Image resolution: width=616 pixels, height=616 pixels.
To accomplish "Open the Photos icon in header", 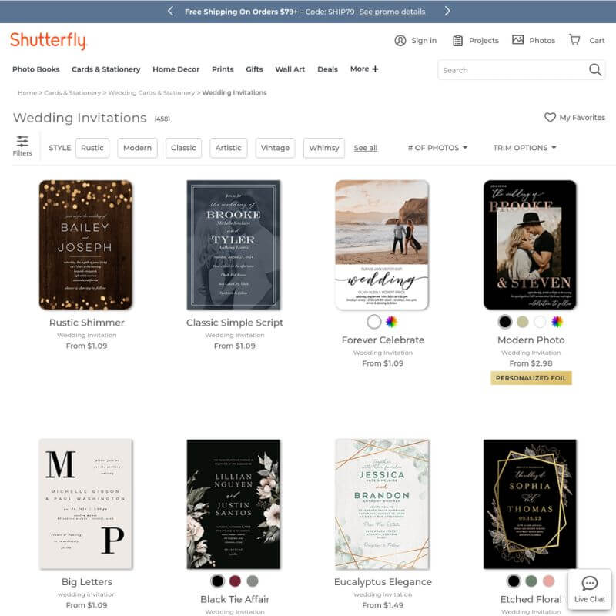I will (517, 40).
